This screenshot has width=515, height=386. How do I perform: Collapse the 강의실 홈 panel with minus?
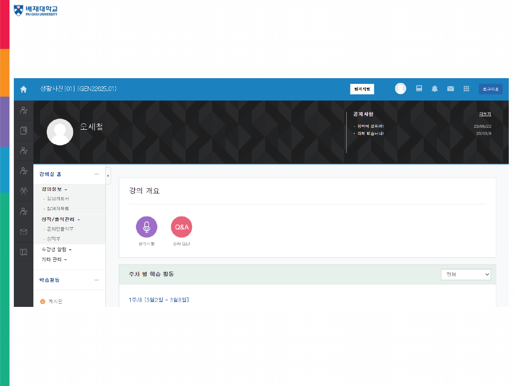pos(97,174)
